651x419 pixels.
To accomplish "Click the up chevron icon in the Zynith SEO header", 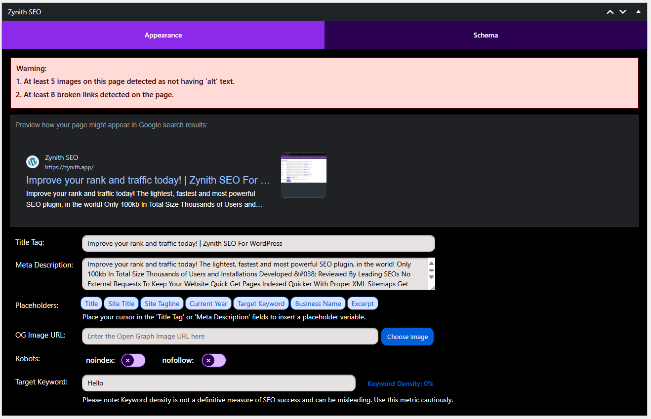I will [610, 11].
